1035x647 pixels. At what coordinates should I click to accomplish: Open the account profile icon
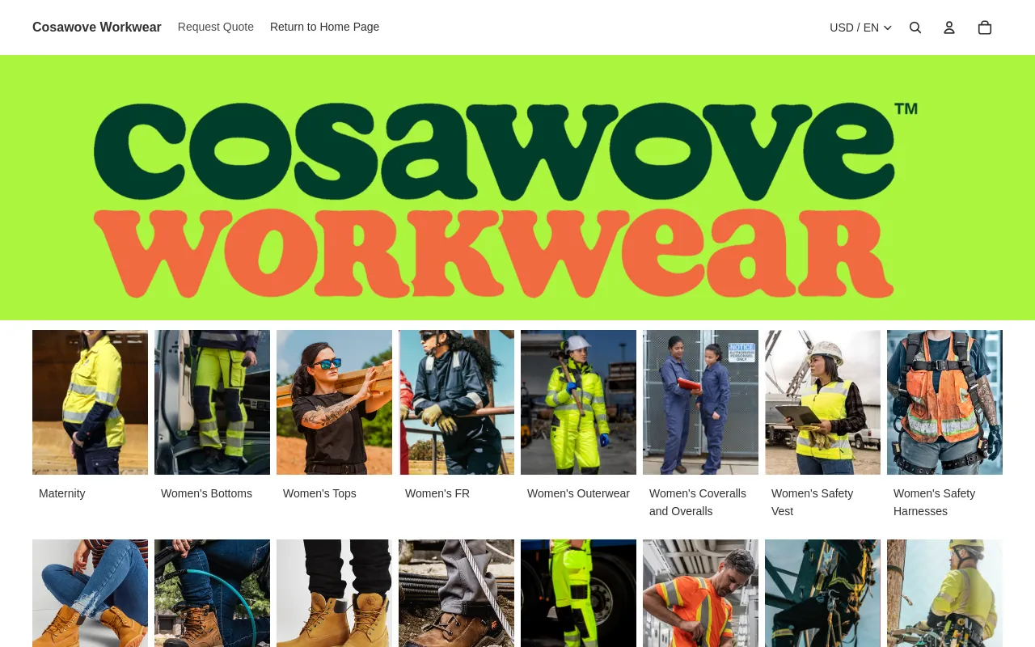tap(949, 27)
